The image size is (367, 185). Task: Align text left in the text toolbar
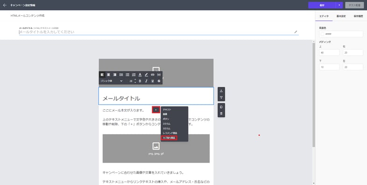pyautogui.click(x=102, y=75)
